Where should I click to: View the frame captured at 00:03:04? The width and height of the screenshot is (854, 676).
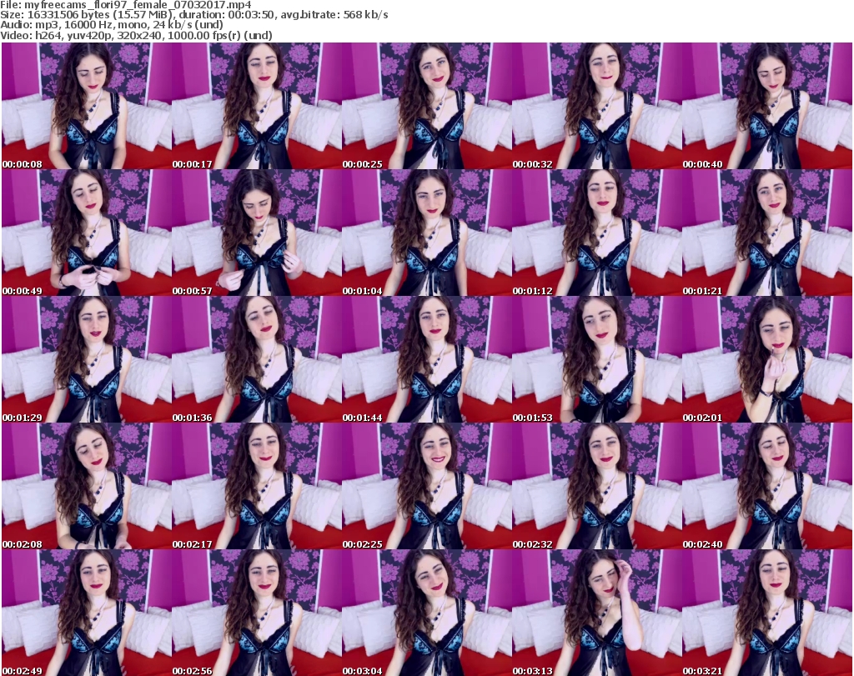pyautogui.click(x=427, y=613)
